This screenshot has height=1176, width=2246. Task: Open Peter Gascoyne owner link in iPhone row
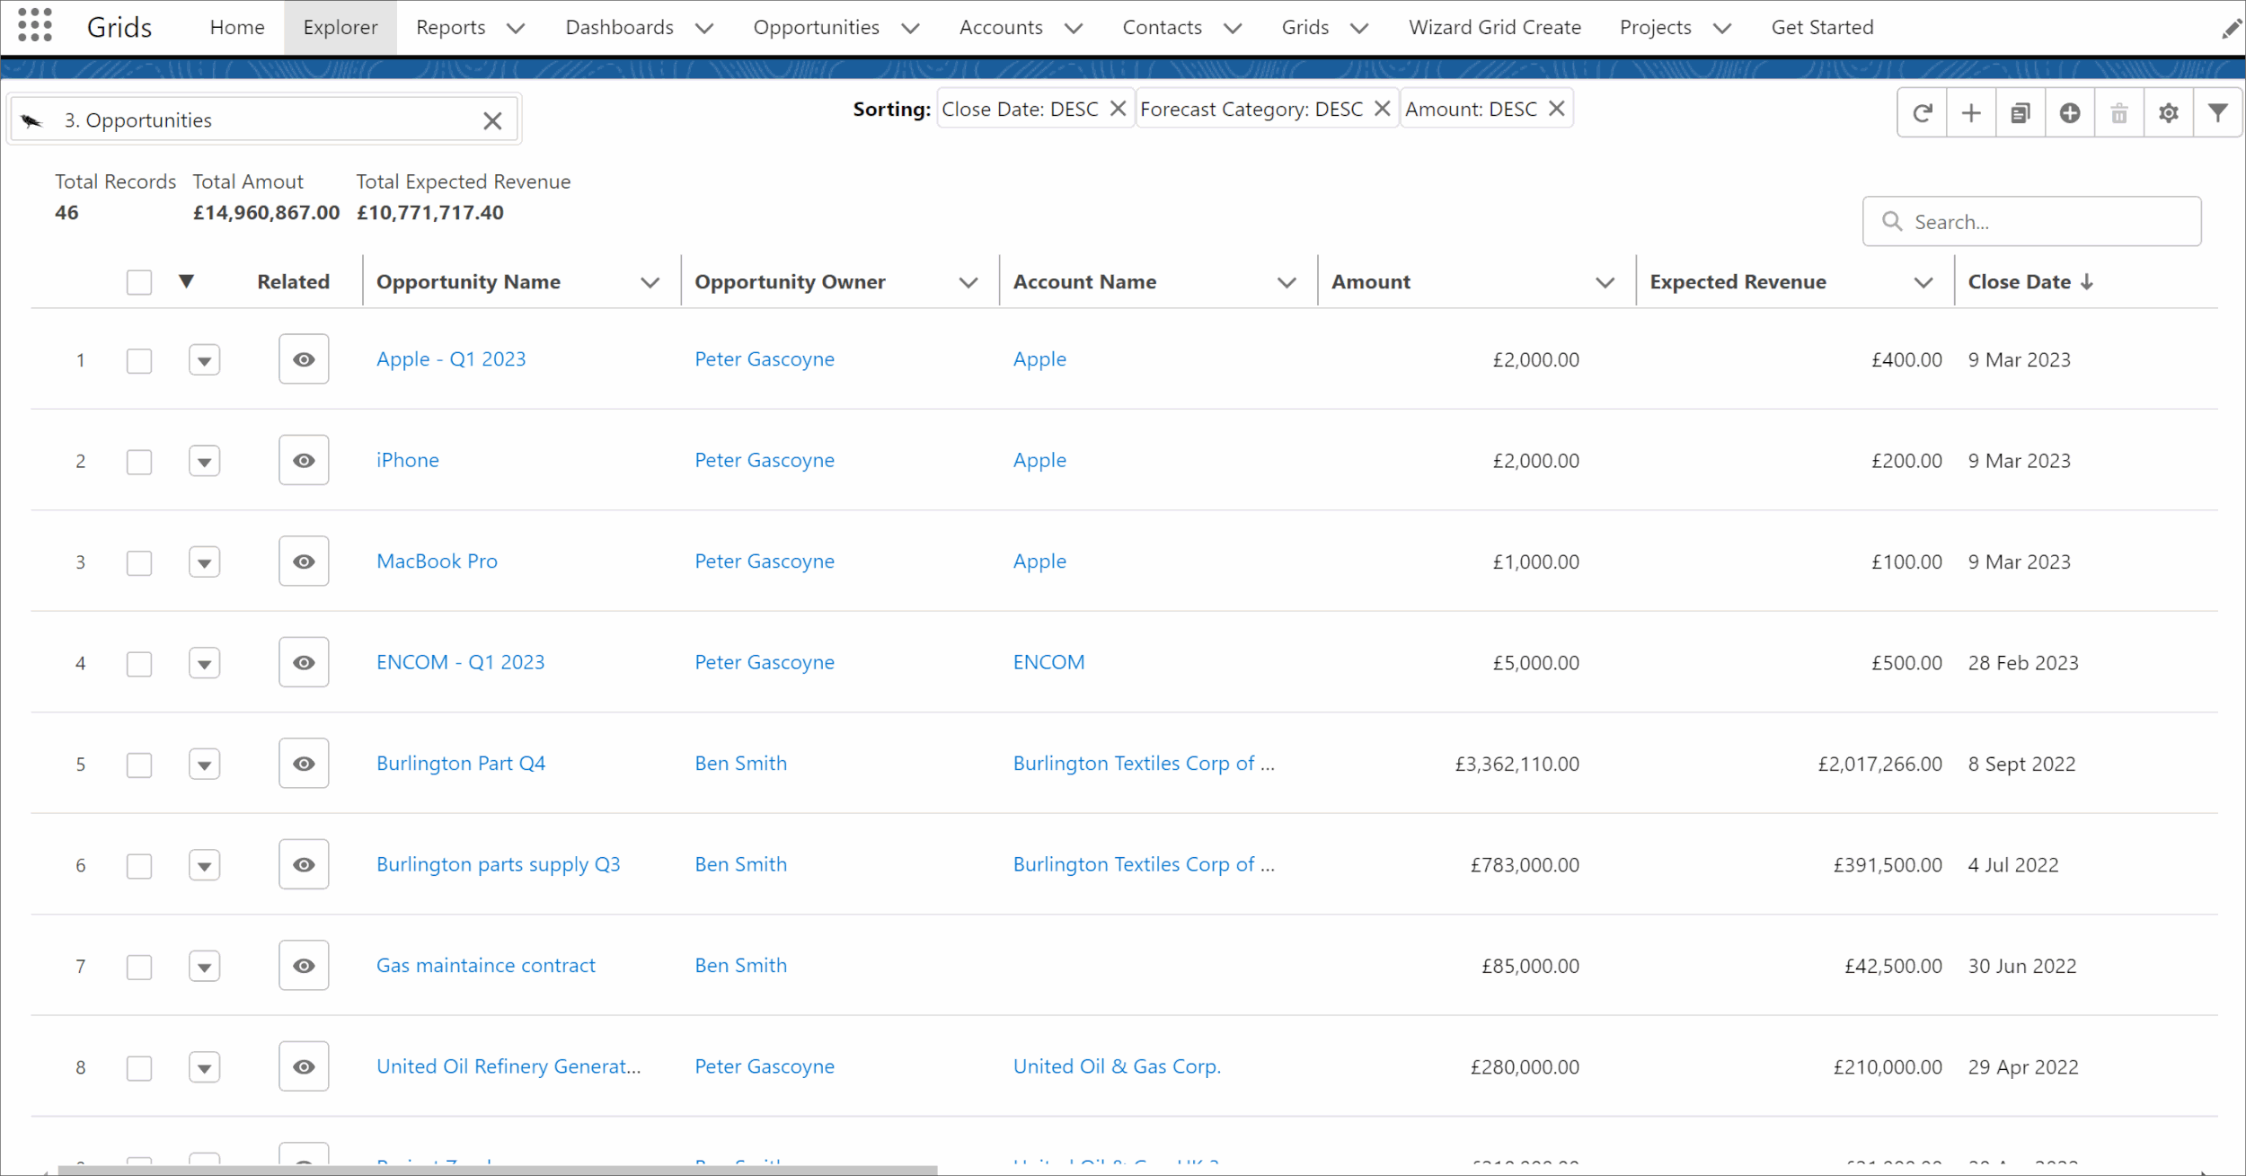pyautogui.click(x=765, y=460)
